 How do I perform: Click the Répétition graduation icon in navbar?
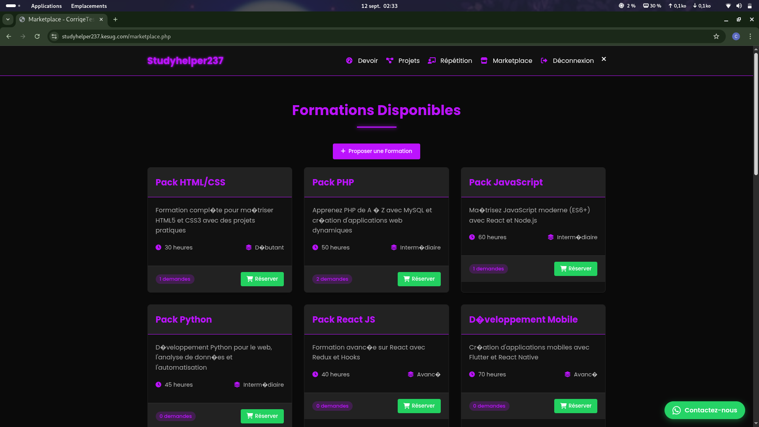[x=431, y=60]
